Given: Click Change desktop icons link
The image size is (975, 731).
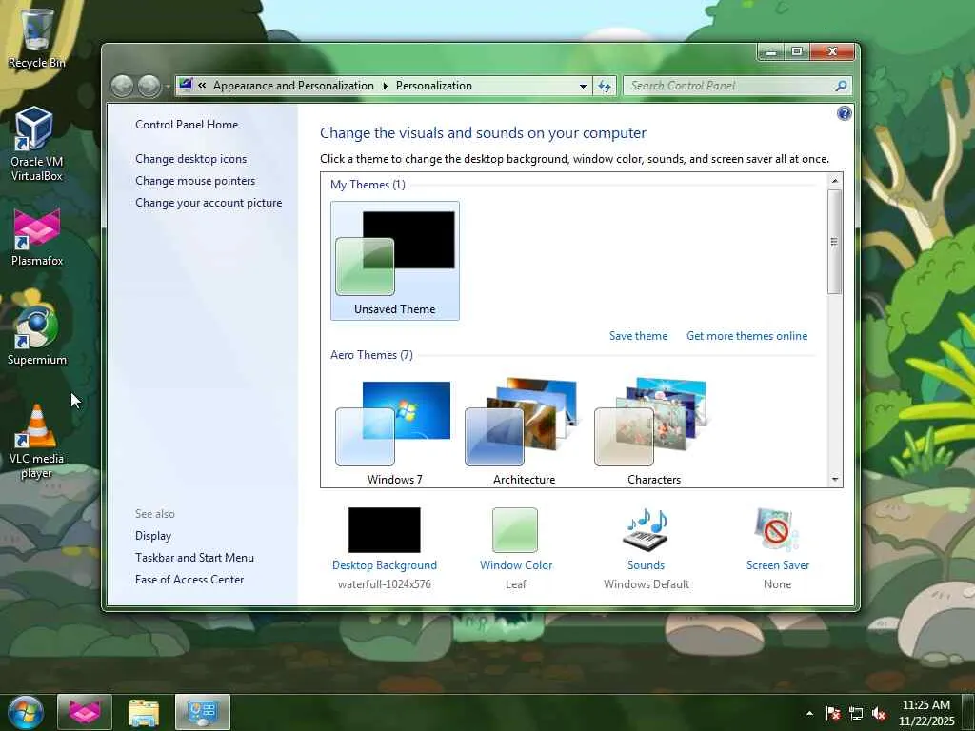Looking at the screenshot, I should 190,159.
